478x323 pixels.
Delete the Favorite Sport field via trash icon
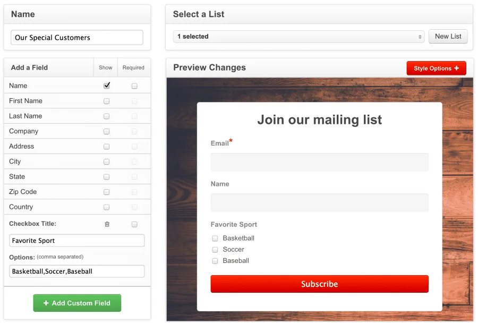click(107, 224)
